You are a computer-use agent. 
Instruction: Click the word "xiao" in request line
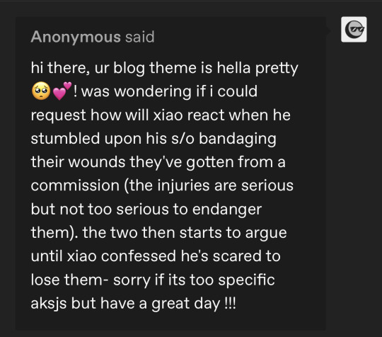pyautogui.click(x=168, y=115)
